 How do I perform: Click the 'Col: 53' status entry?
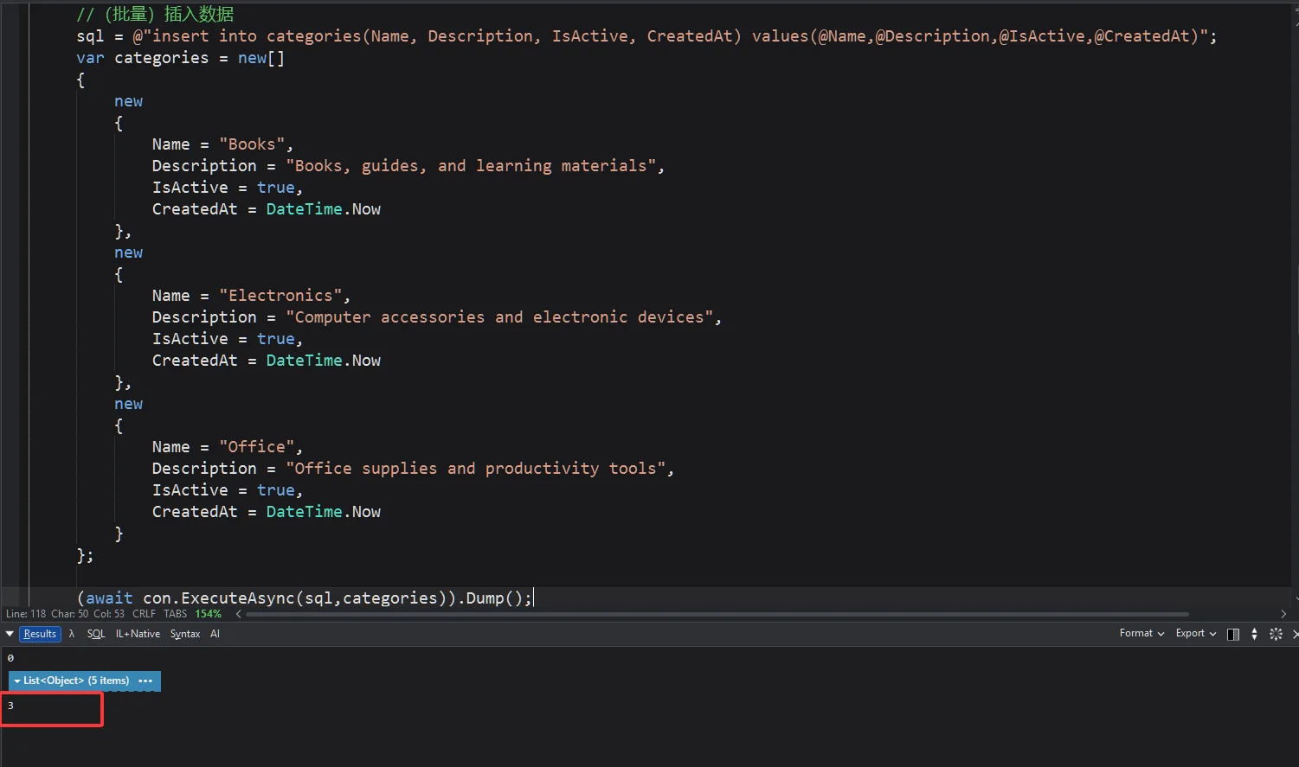pyautogui.click(x=109, y=614)
